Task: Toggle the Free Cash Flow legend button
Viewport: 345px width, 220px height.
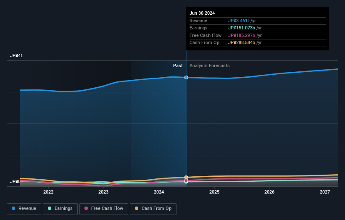Action: [104, 209]
